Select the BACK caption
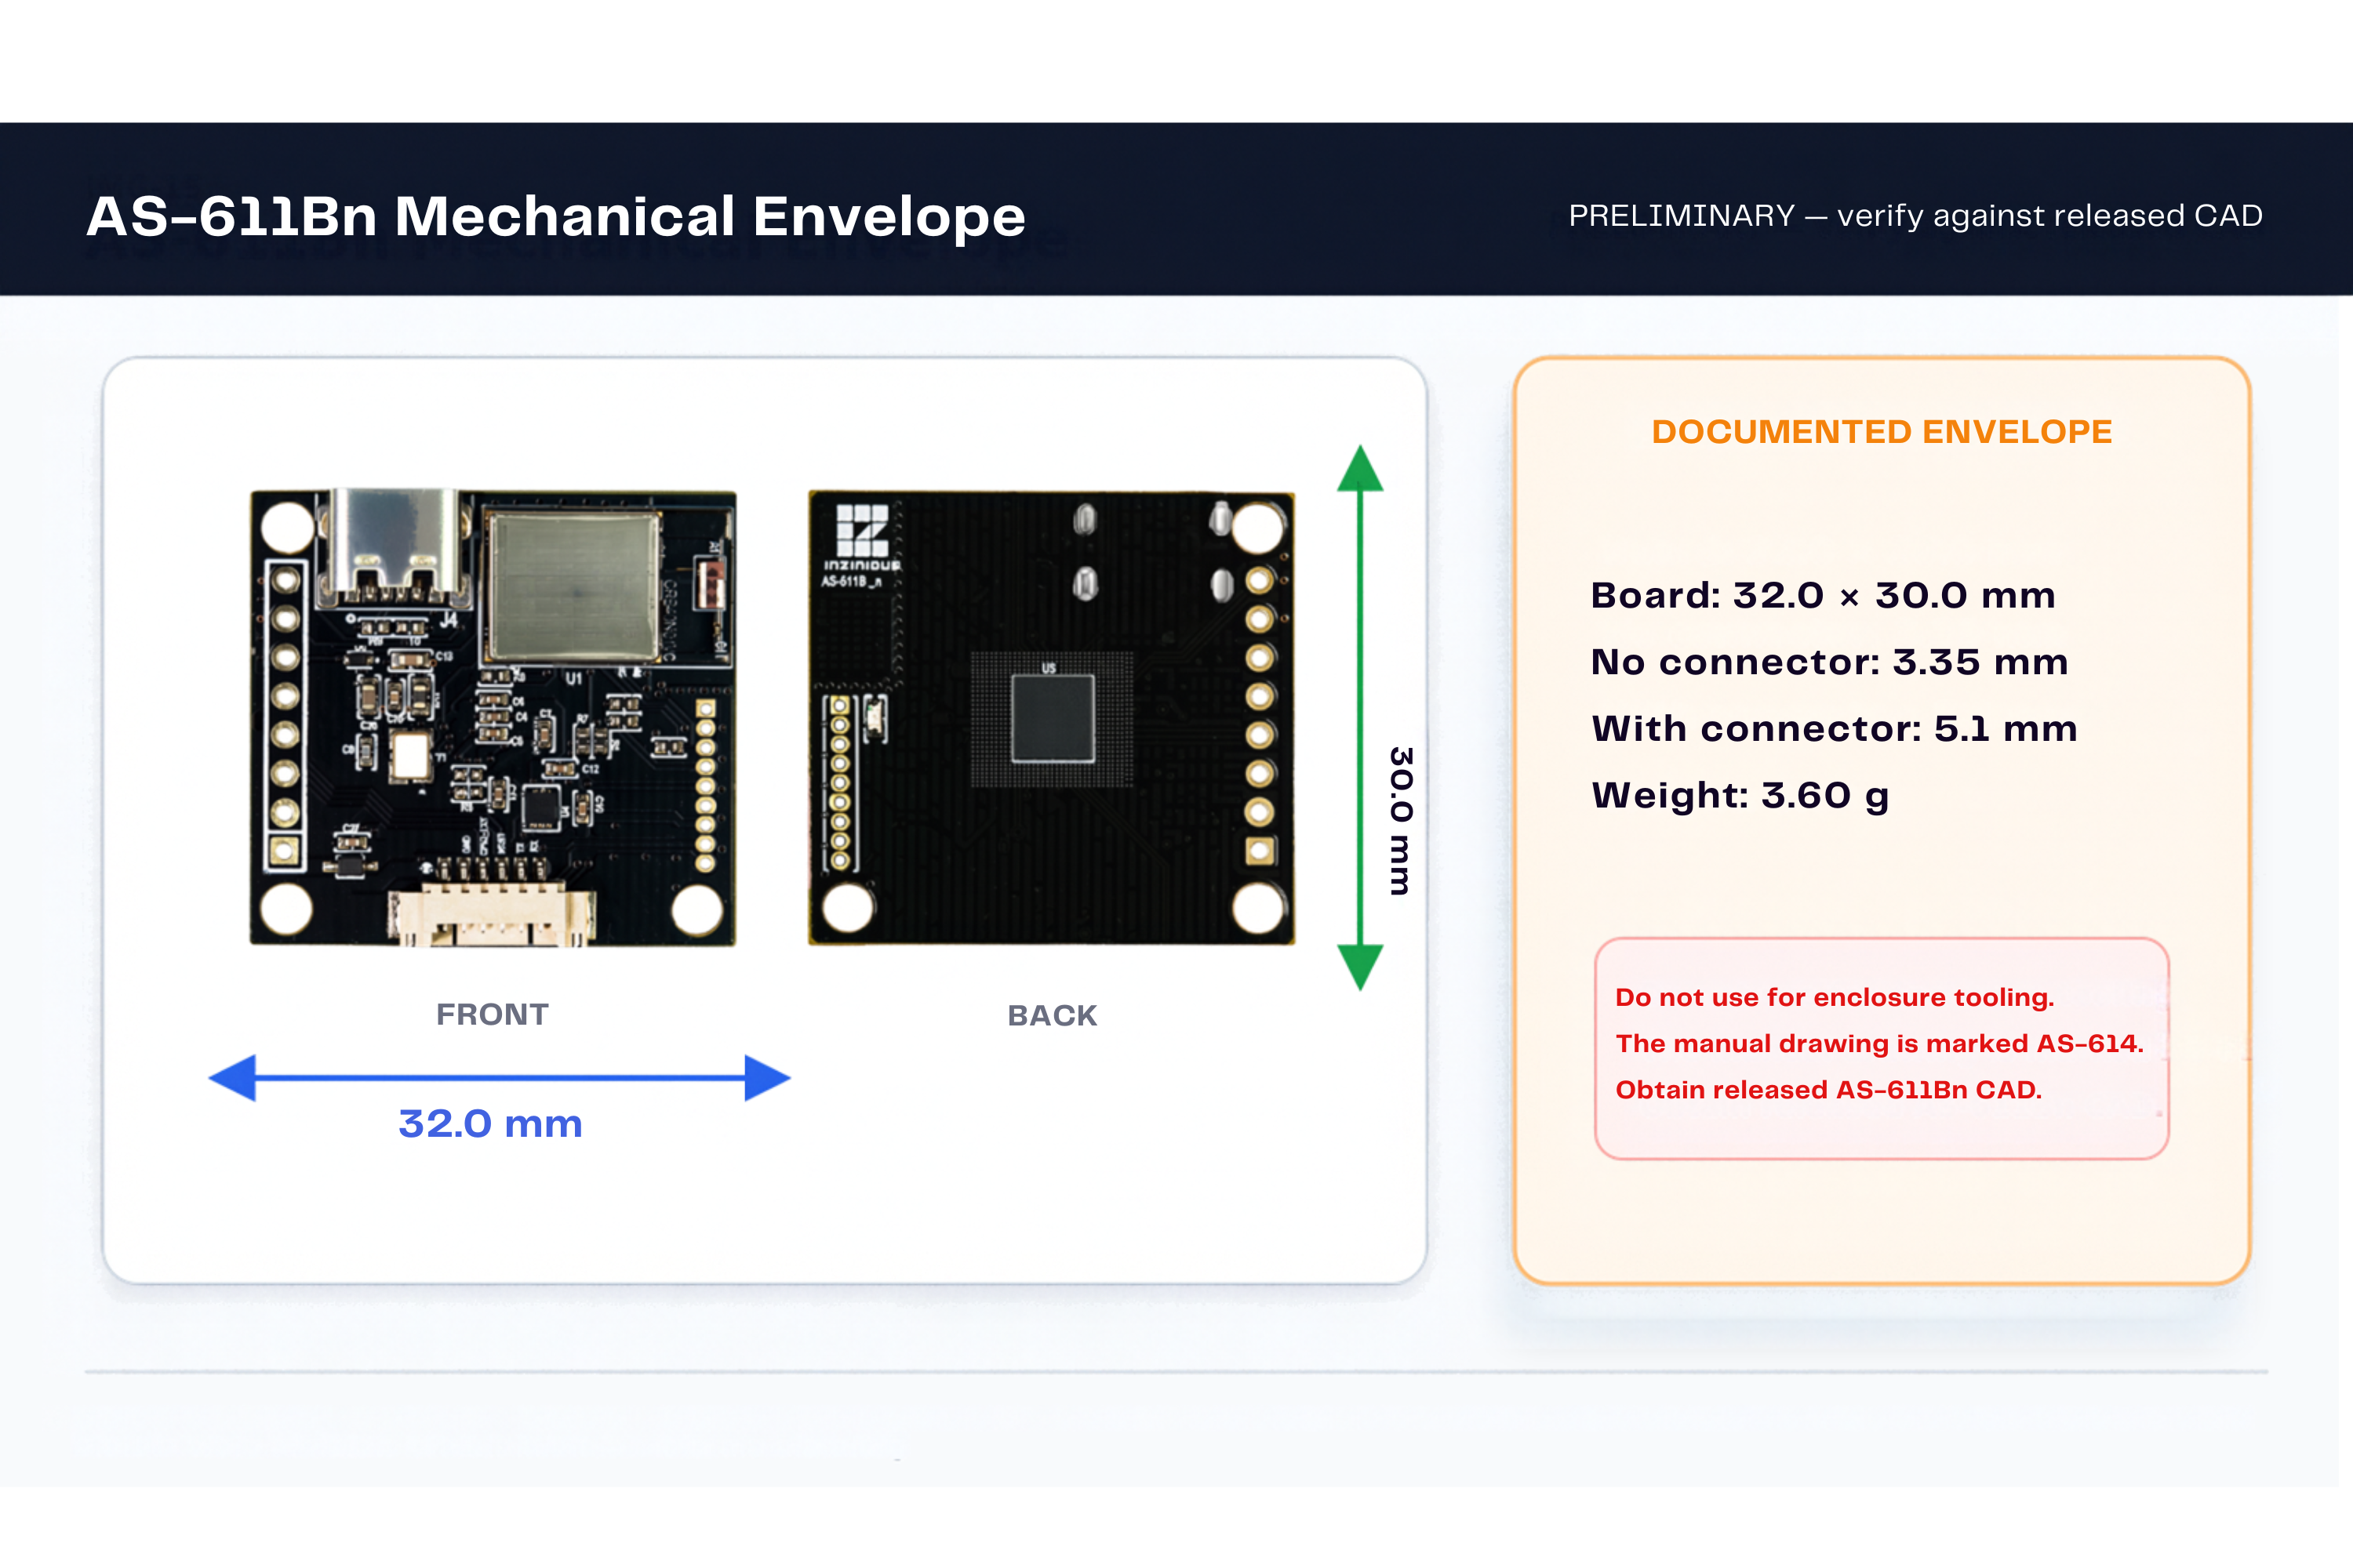The height and width of the screenshot is (1568, 2353). tap(1053, 1015)
